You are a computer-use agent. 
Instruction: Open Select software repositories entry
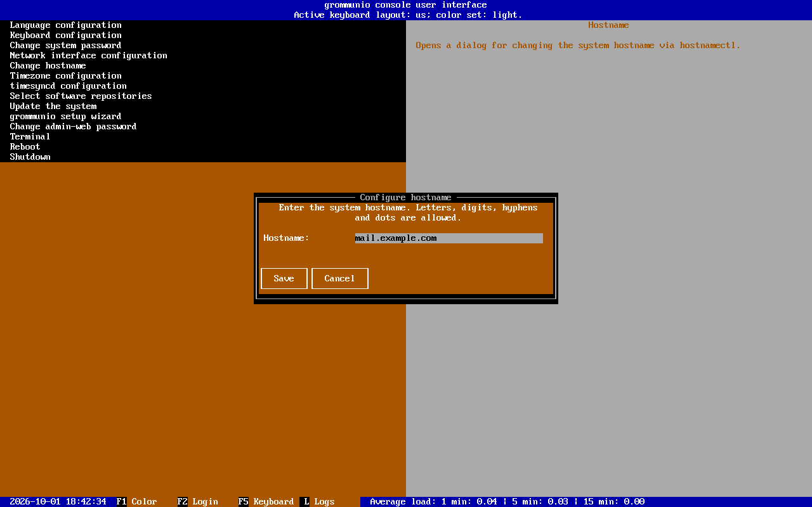click(81, 96)
